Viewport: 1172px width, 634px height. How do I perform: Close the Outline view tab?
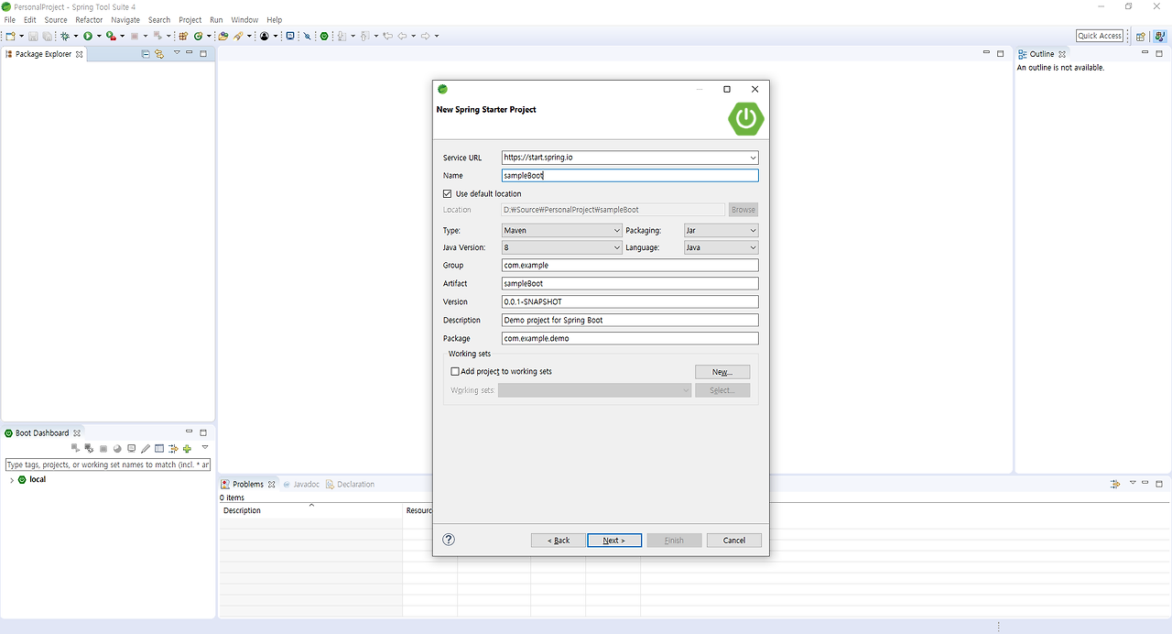pyautogui.click(x=1062, y=54)
